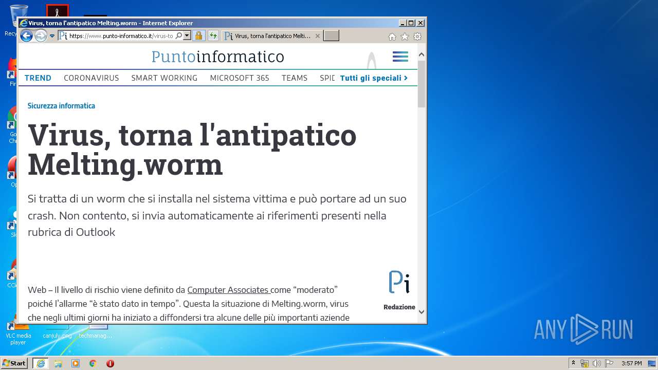Image resolution: width=658 pixels, height=370 pixels.
Task: Click the 3:57 PM clock
Action: coord(632,363)
